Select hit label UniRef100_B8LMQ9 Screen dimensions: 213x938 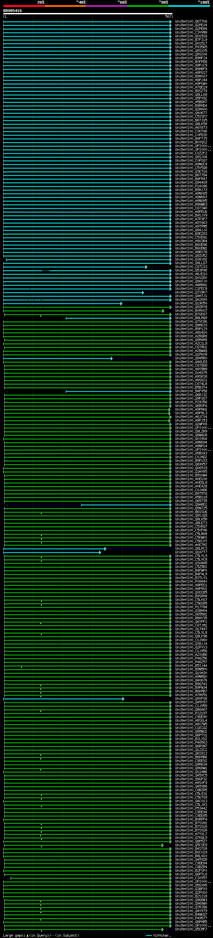pos(191,318)
